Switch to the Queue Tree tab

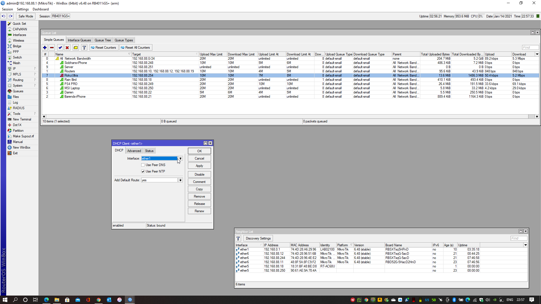pos(103,40)
